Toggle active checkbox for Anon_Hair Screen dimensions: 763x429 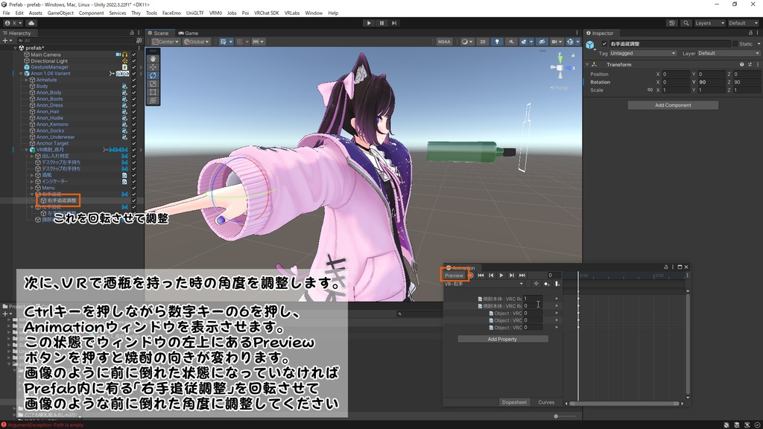pos(134,112)
